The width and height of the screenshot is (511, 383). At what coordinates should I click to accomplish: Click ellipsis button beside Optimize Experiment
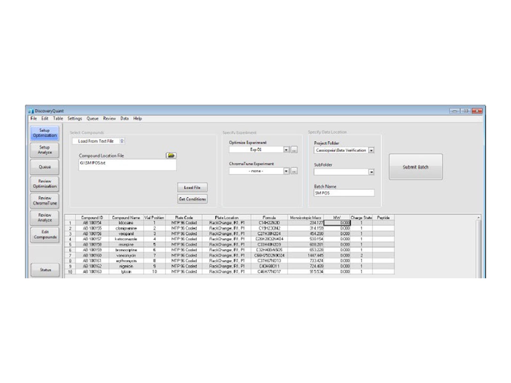coord(294,150)
